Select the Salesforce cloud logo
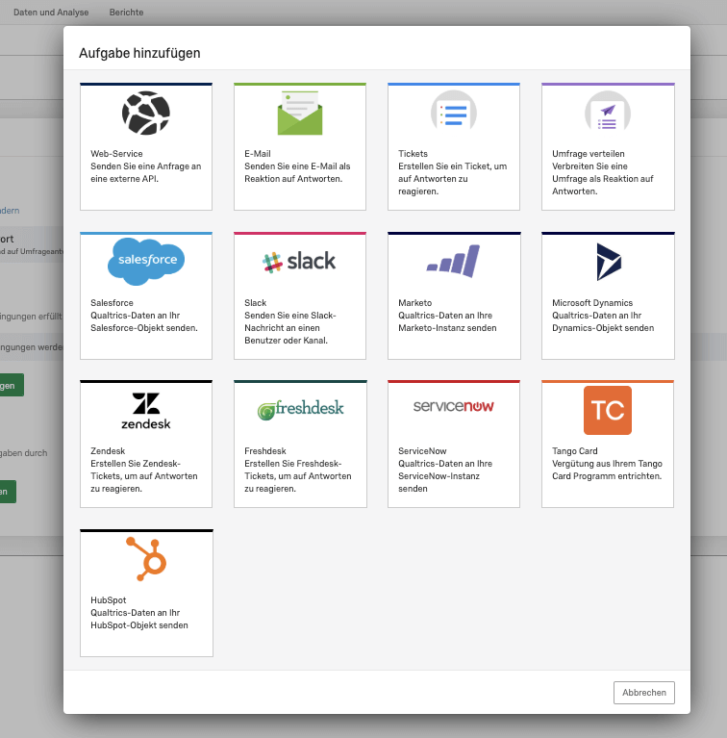This screenshot has height=738, width=727. tap(146, 261)
